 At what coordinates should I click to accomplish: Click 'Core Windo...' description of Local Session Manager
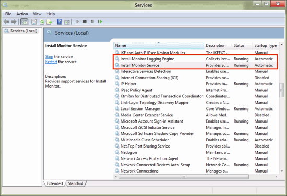click(218, 108)
